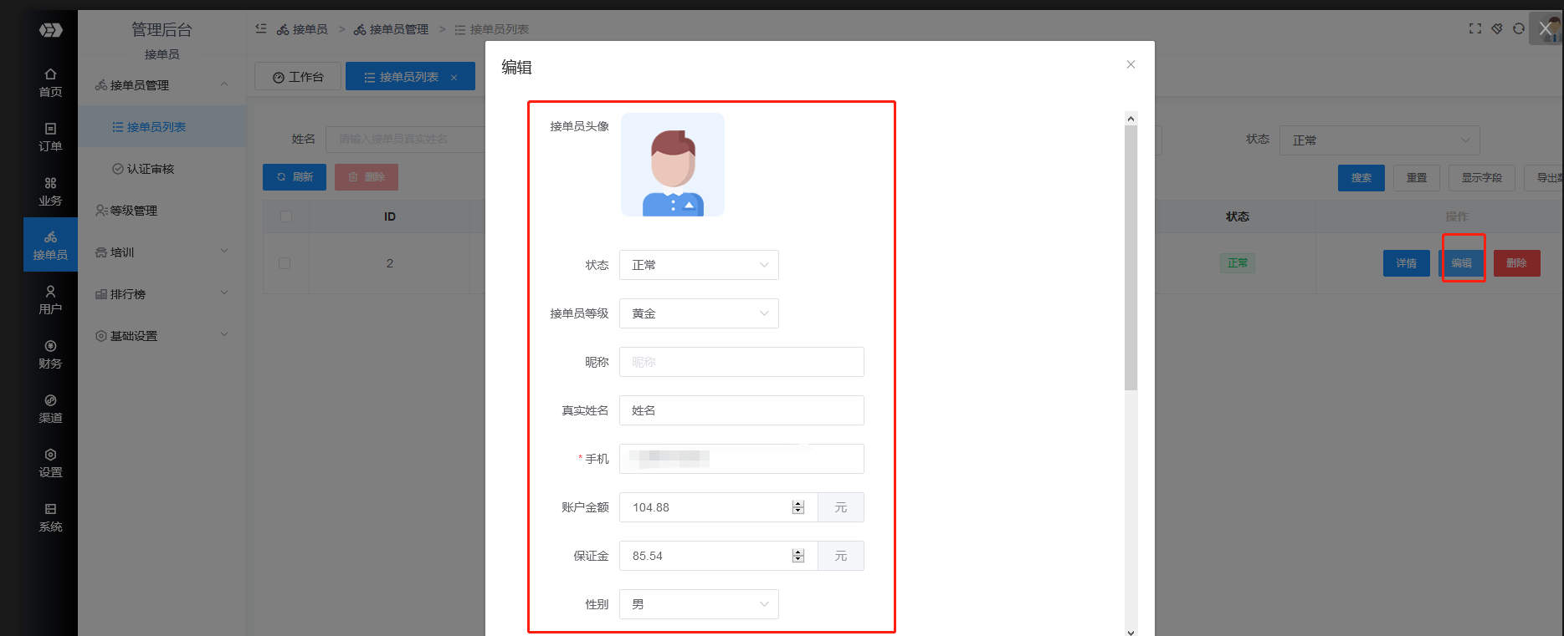
Task: Click the 保证金 stepper arrows
Action: coord(798,556)
